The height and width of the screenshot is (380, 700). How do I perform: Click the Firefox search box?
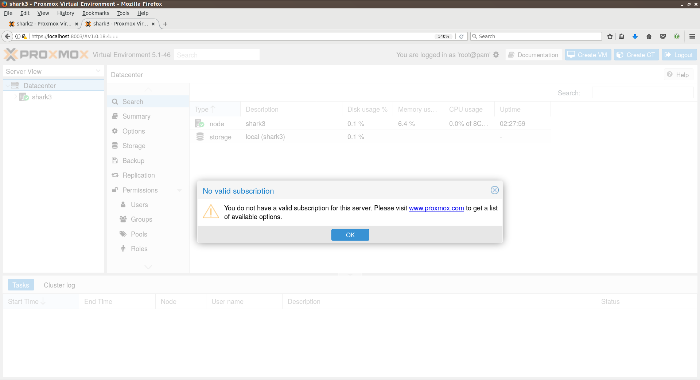536,36
